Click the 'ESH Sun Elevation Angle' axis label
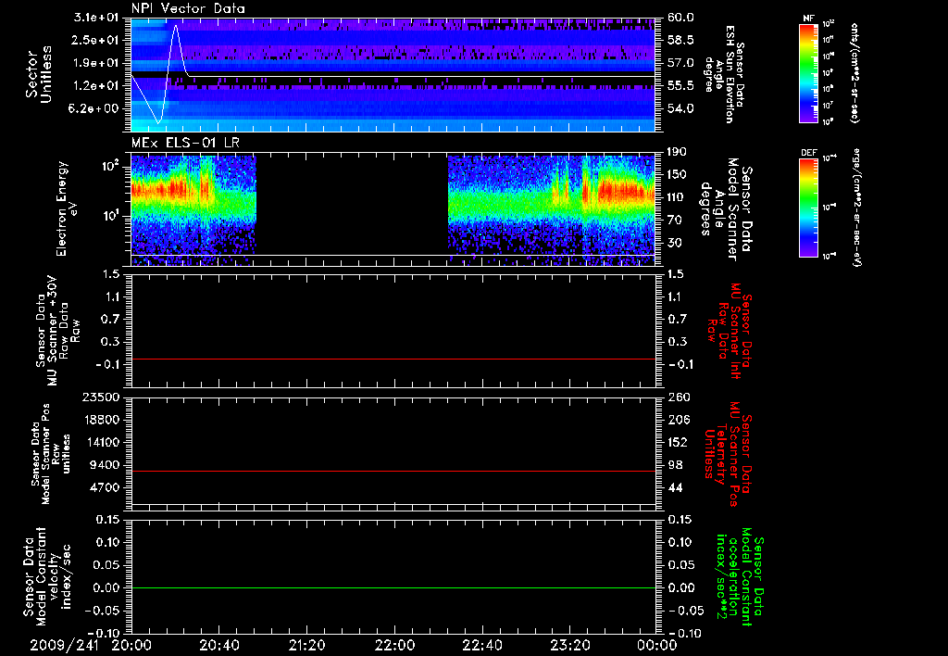Viewport: 948px width, 656px height. point(723,74)
